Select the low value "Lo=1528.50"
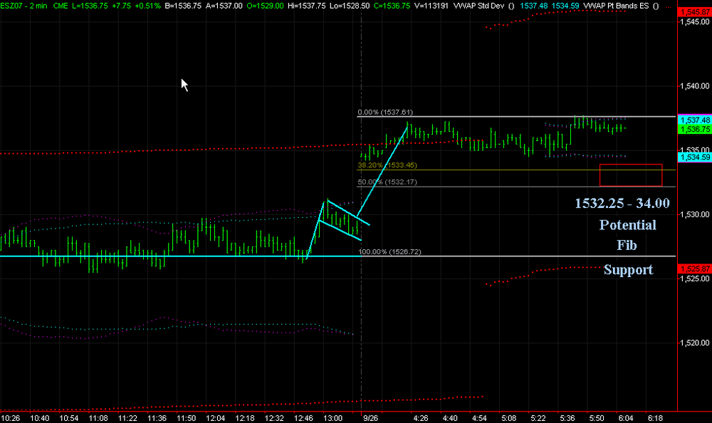 tap(349, 6)
